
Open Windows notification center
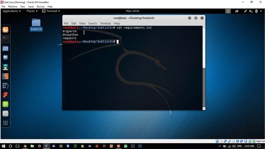pyautogui.click(x=259, y=146)
